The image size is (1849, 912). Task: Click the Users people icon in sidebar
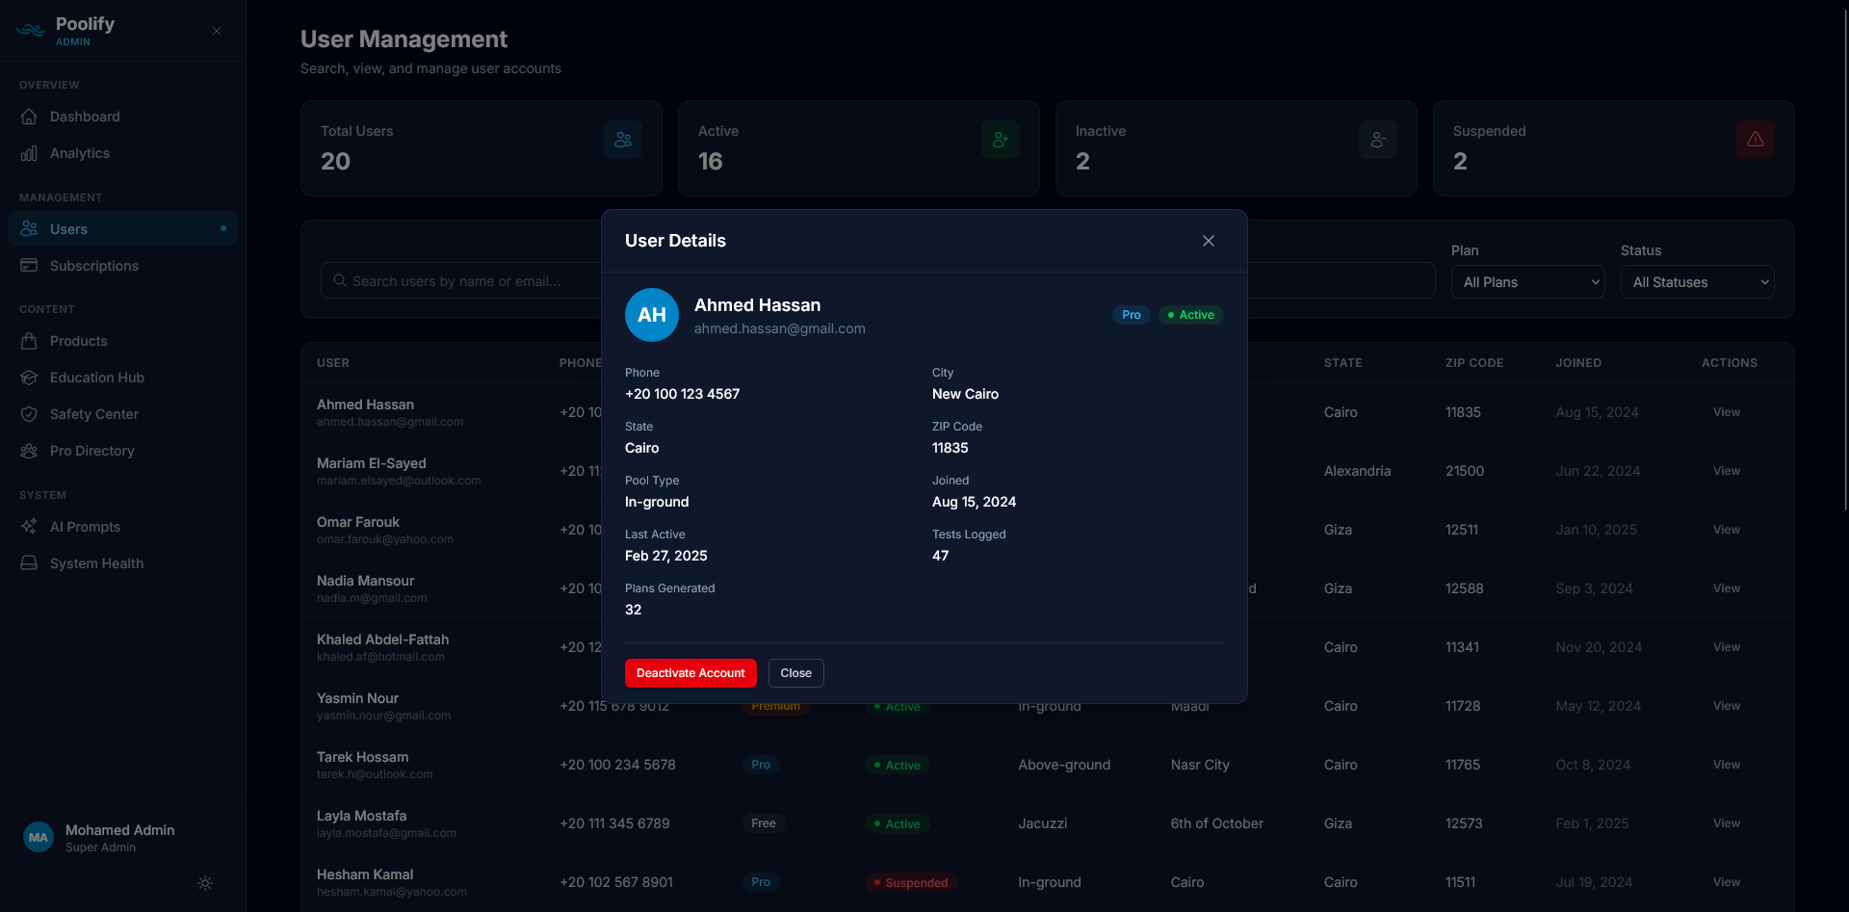[x=29, y=228]
